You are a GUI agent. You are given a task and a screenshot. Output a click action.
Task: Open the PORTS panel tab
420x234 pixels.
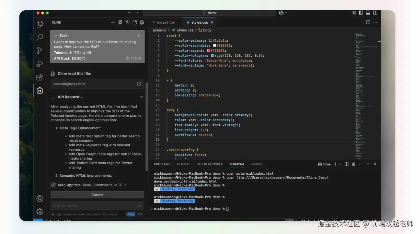[256, 164]
